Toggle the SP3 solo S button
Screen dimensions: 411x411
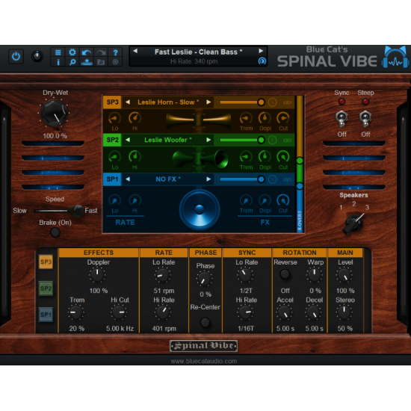point(273,102)
